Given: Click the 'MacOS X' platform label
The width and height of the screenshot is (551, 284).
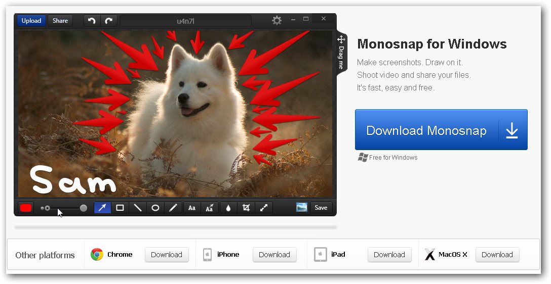Looking at the screenshot, I should point(453,255).
